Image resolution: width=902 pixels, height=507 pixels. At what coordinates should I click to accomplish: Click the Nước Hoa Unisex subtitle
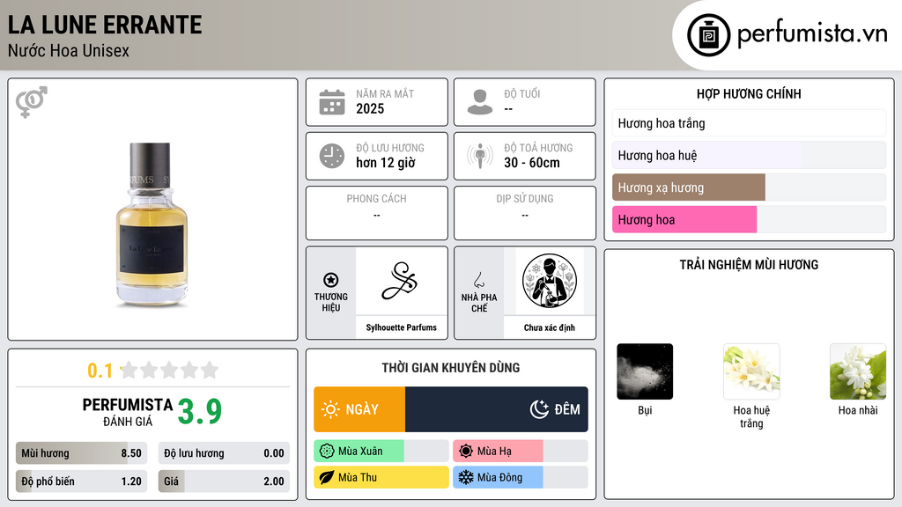(69, 50)
